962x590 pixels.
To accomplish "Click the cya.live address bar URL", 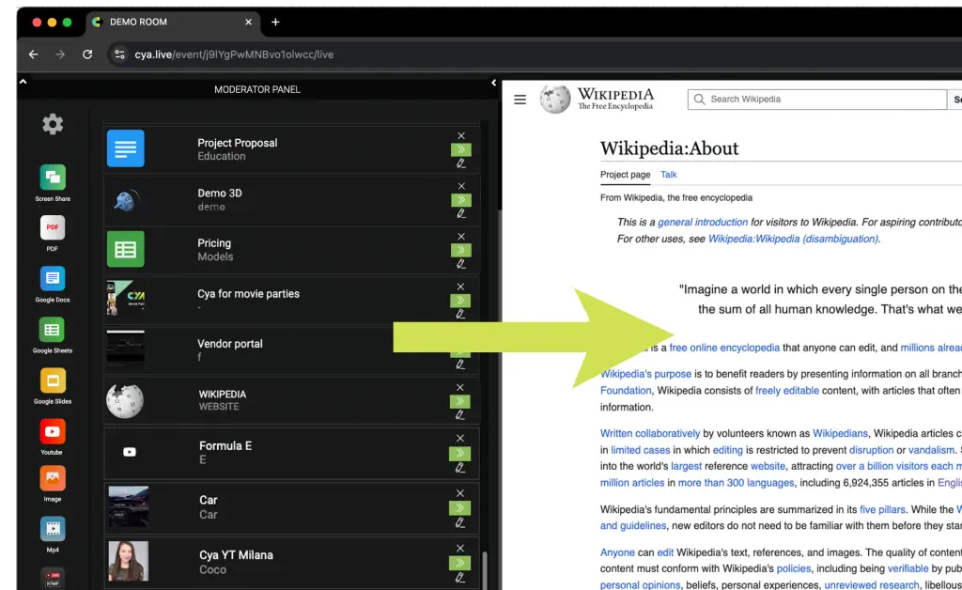I will (234, 54).
